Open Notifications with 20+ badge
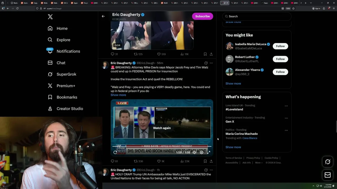This screenshot has height=189, width=337. 63,51
